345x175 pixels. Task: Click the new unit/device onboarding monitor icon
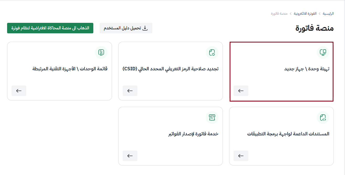323,52
